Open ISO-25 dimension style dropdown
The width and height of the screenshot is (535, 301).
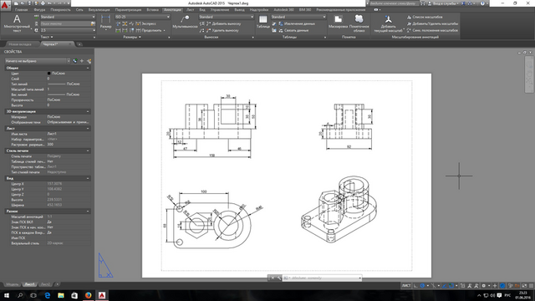(142, 17)
